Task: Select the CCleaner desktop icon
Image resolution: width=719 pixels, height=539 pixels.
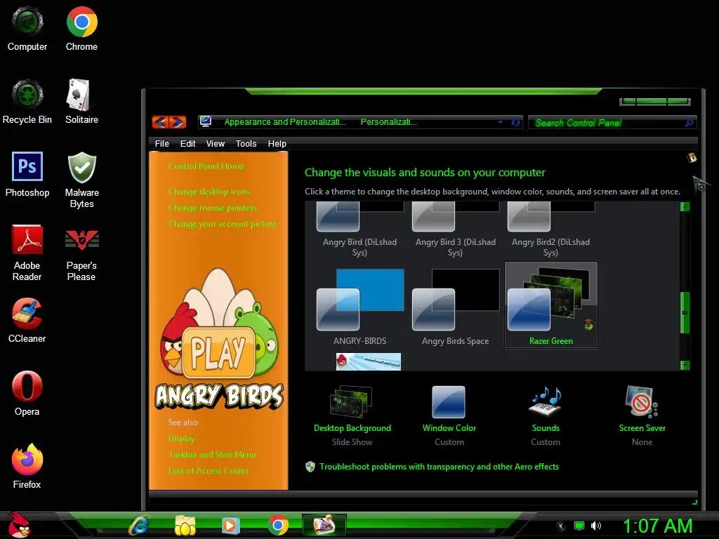Action: coord(27,320)
